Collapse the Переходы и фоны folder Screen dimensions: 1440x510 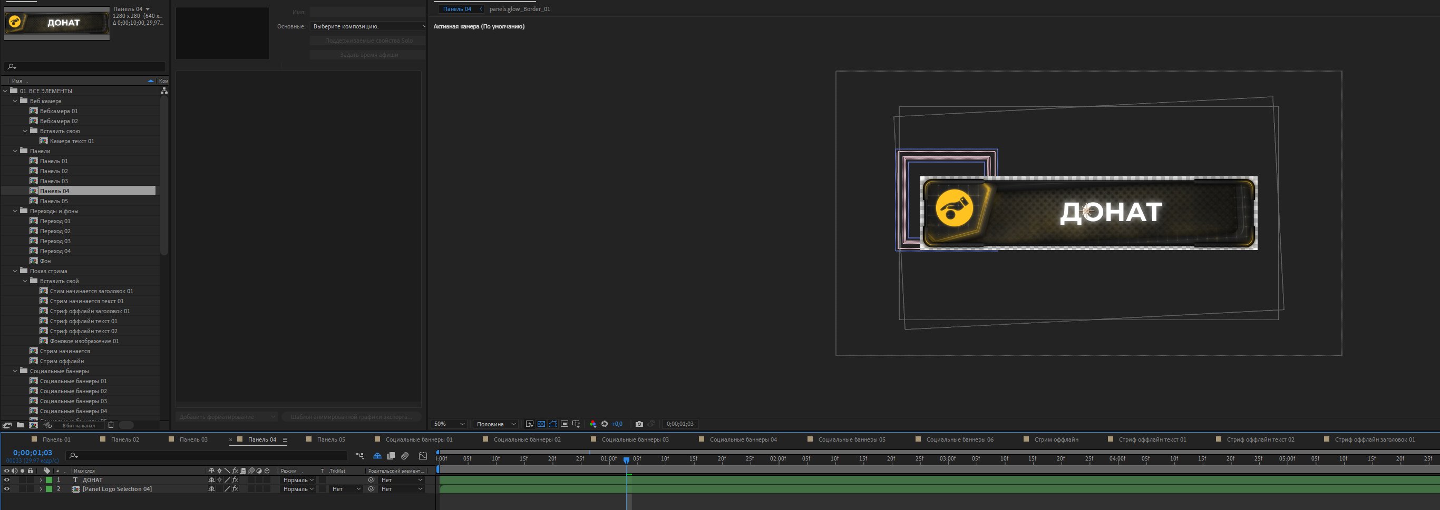pos(15,211)
